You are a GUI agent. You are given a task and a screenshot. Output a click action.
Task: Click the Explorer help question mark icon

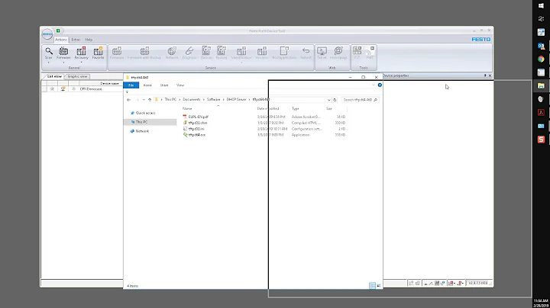pyautogui.click(x=380, y=85)
